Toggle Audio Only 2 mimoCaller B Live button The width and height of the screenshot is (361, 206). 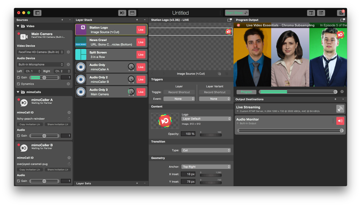coord(141,80)
